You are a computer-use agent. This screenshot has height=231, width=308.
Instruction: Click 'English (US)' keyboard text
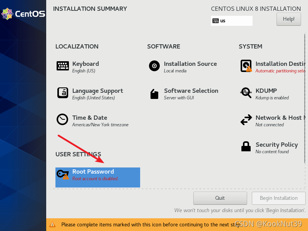pyautogui.click(x=84, y=71)
